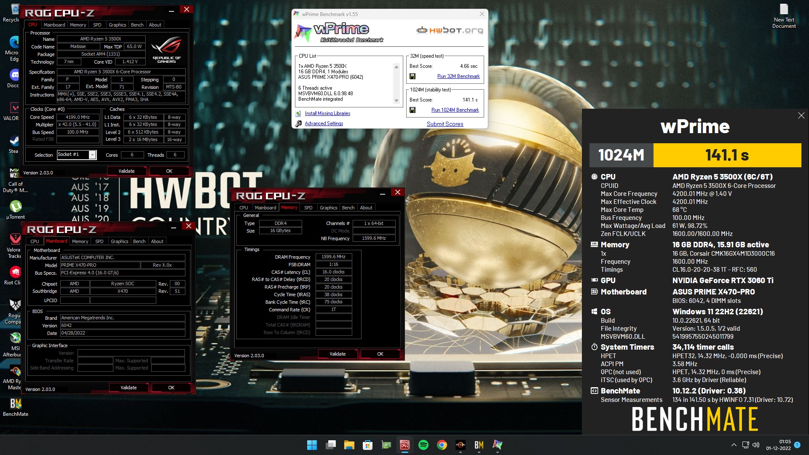Select the Mainboard tab in the top-left CPU-Z window

coord(54,25)
